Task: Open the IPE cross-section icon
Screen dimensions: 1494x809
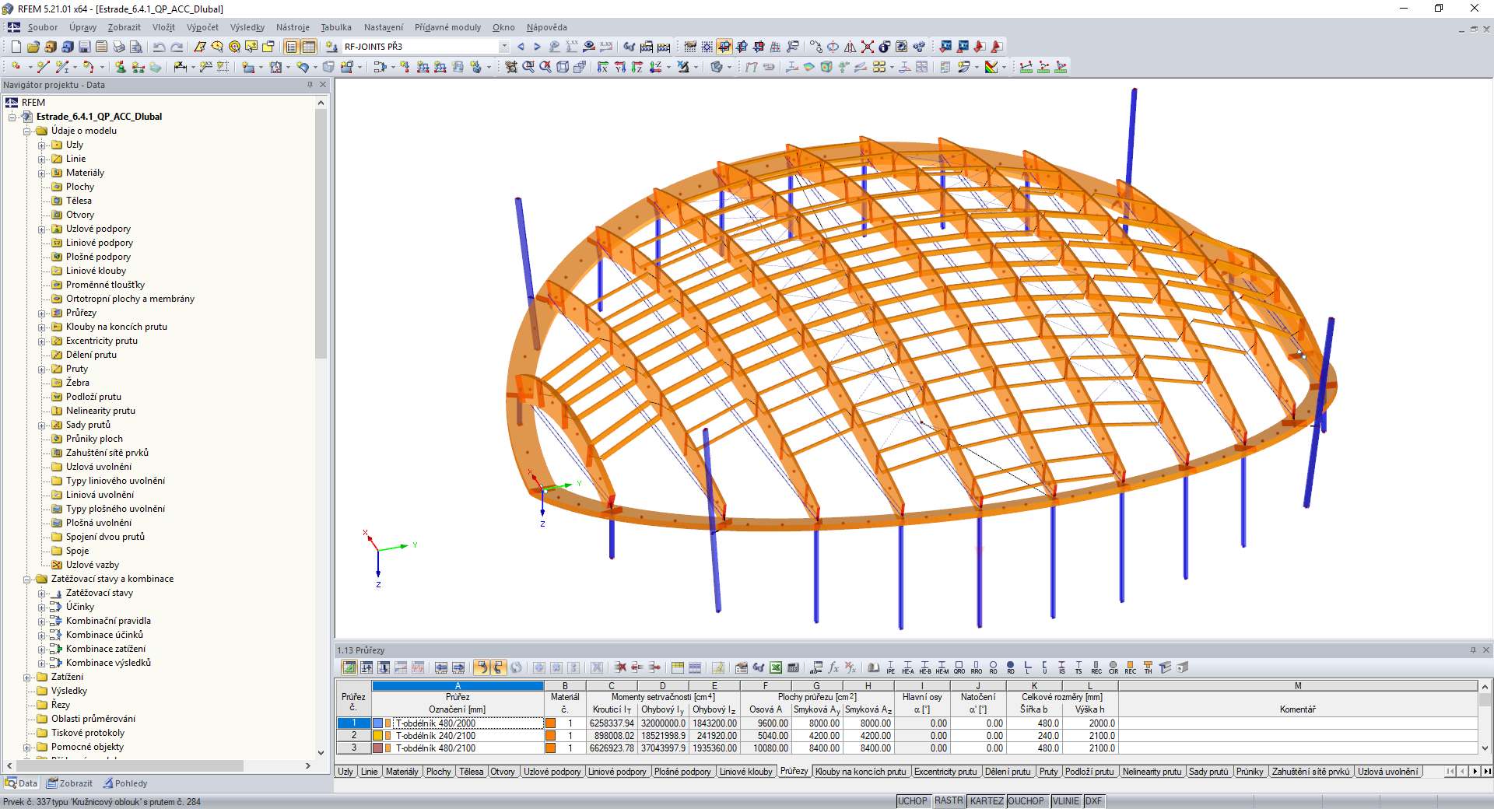Action: [891, 667]
